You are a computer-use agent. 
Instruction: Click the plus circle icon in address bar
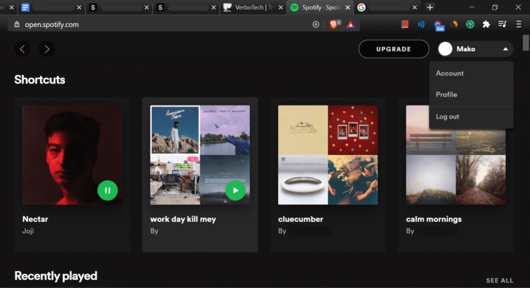[315, 24]
